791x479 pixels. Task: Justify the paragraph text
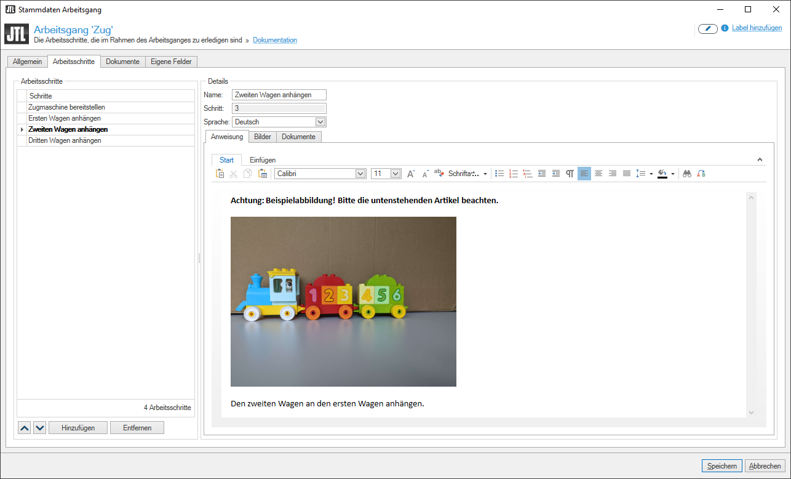click(626, 174)
